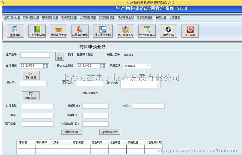Click 炉号 table column header
The image size is (242, 155).
coord(62,142)
